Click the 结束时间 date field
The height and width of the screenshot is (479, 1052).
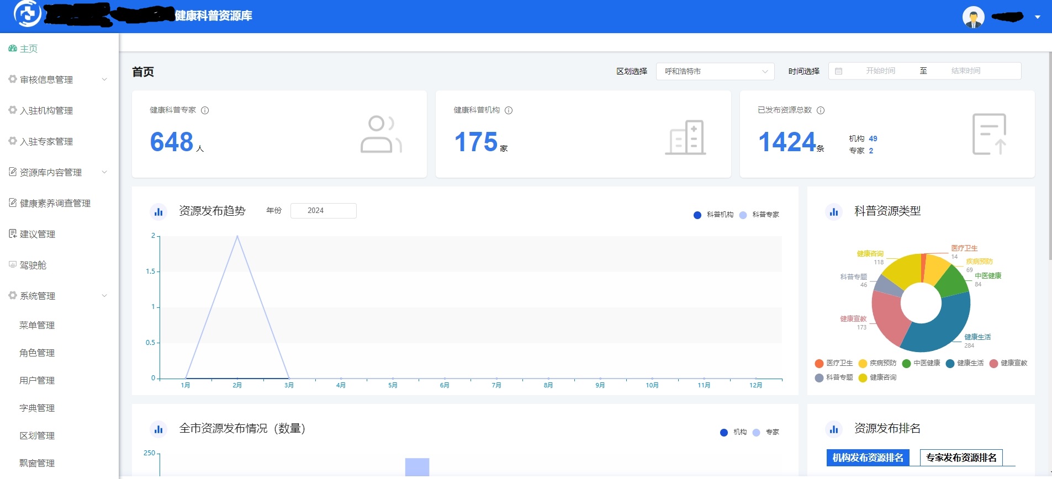[x=966, y=71]
